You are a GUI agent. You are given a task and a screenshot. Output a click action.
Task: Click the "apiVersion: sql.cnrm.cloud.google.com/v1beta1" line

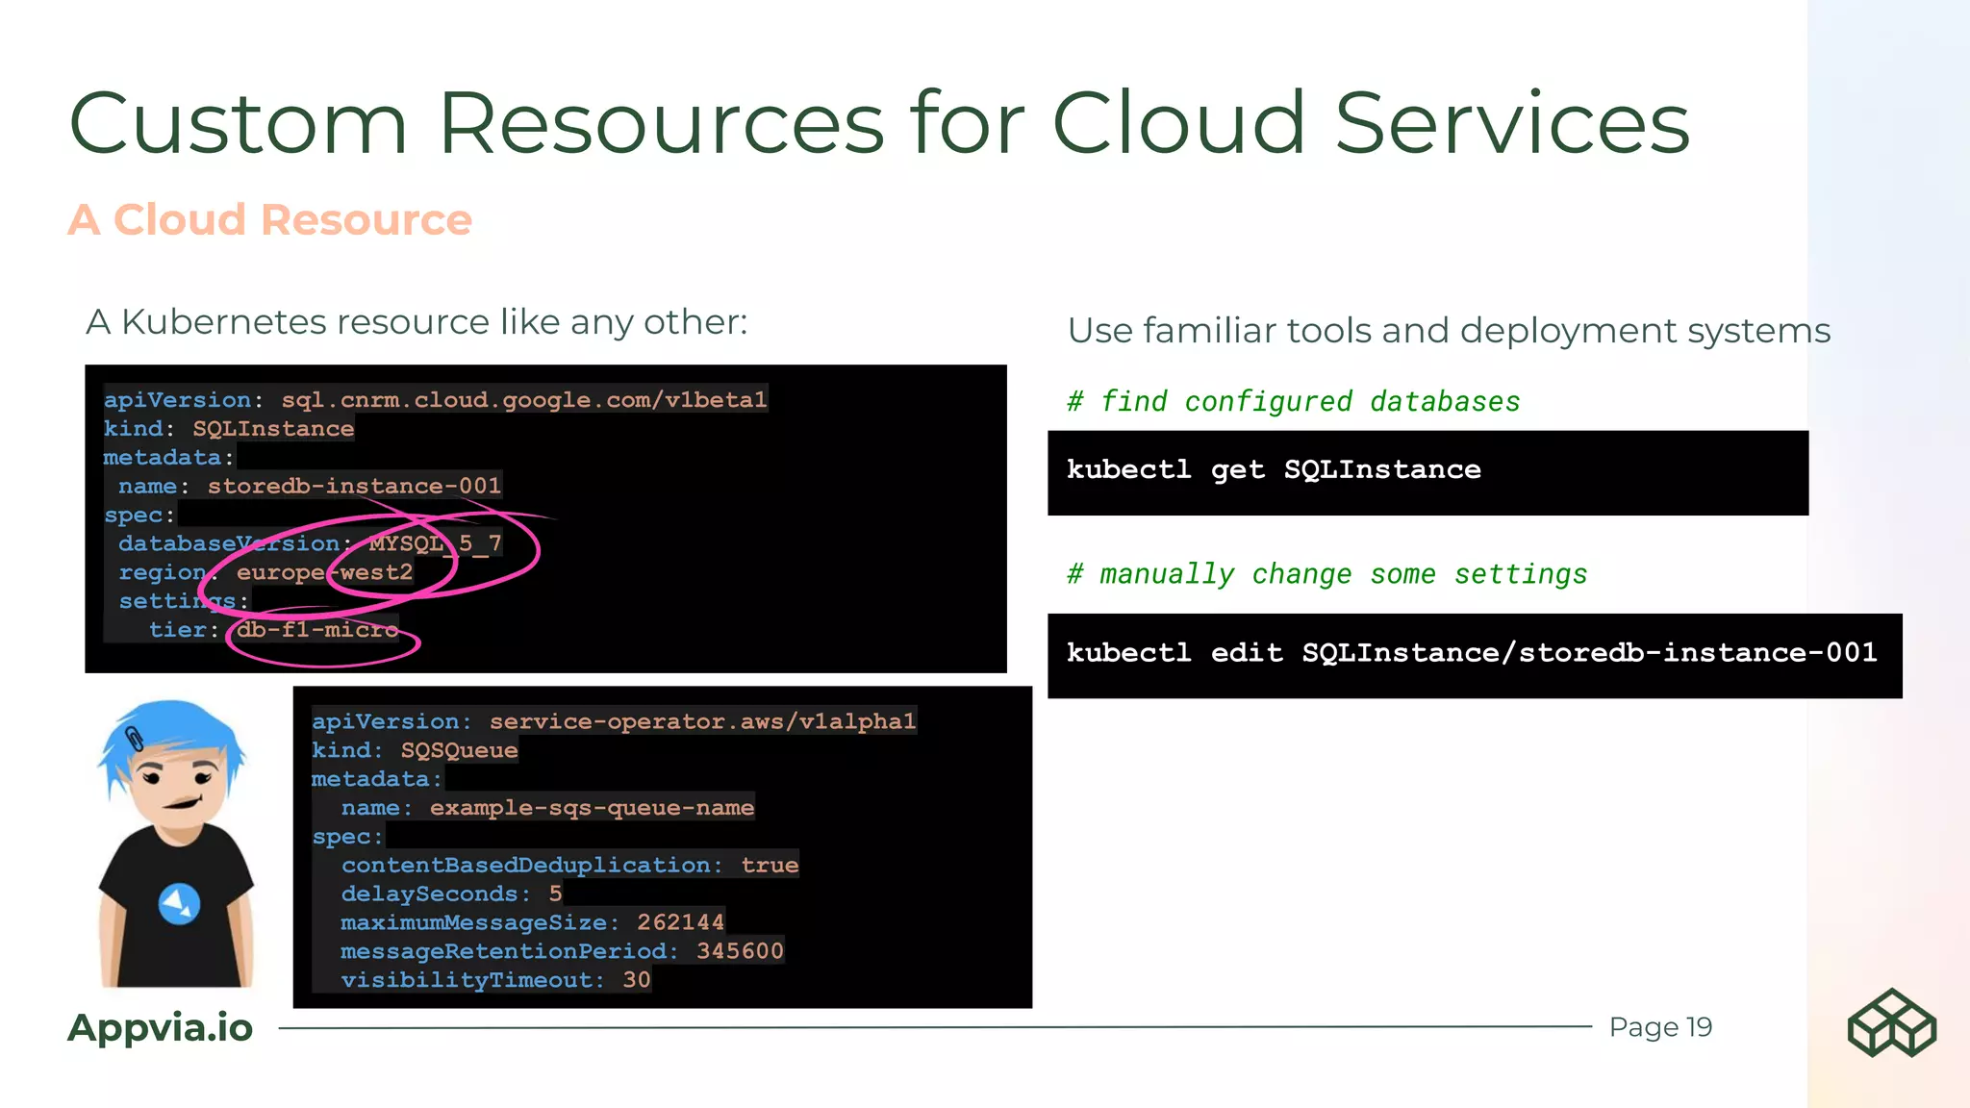pos(436,399)
